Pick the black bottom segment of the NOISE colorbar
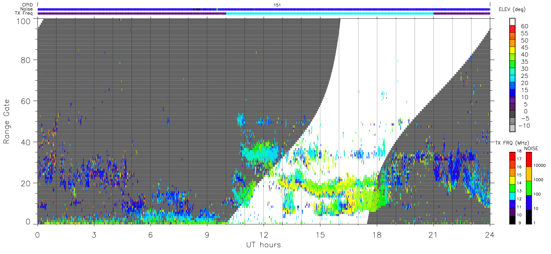 click(528, 217)
